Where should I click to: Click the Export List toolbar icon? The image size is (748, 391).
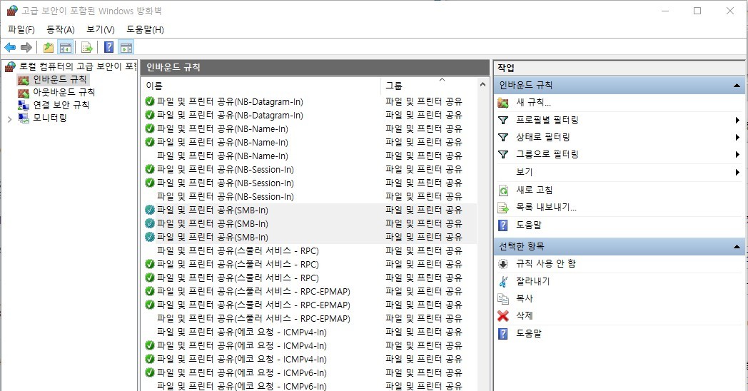click(87, 47)
